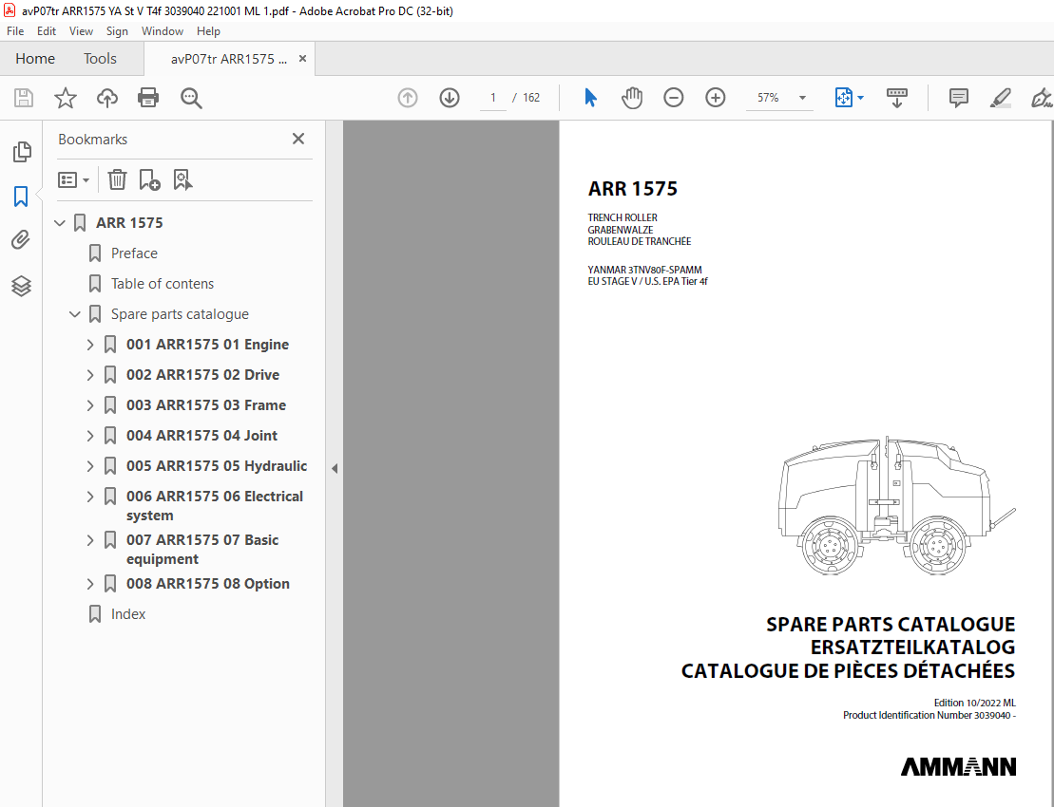
Task: Open the Edit menu
Action: coord(47,31)
